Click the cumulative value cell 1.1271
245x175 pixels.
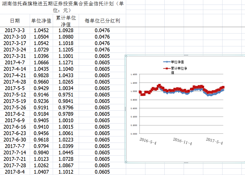pyautogui.click(x=66, y=62)
